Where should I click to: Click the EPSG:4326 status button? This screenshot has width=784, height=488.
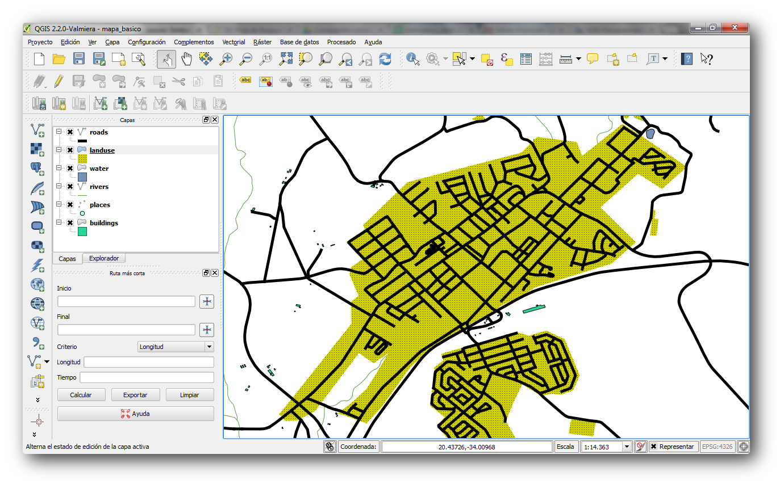coord(718,447)
